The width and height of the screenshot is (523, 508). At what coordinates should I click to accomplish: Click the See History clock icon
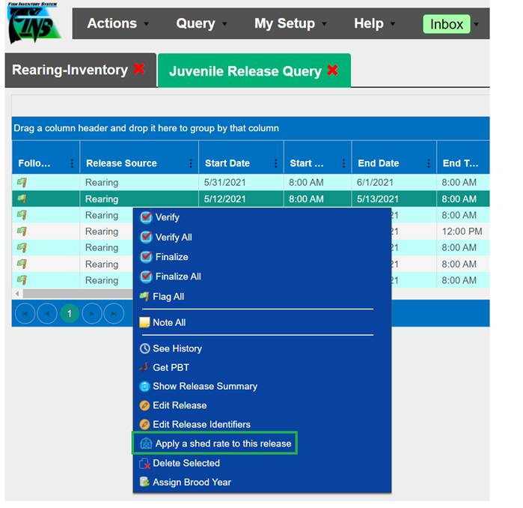[x=144, y=348]
